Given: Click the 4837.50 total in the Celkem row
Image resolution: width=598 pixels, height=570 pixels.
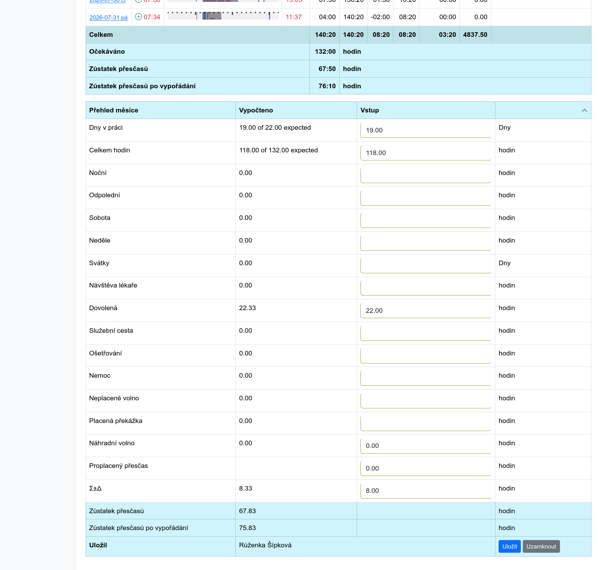Looking at the screenshot, I should (475, 35).
